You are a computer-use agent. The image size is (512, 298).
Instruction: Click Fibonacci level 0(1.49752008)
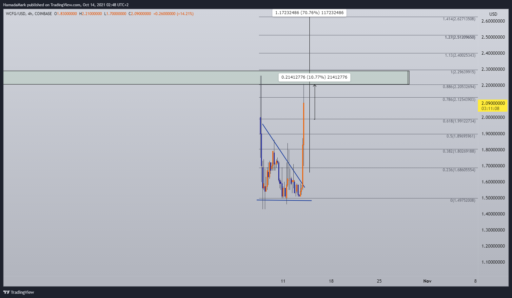pyautogui.click(x=463, y=200)
